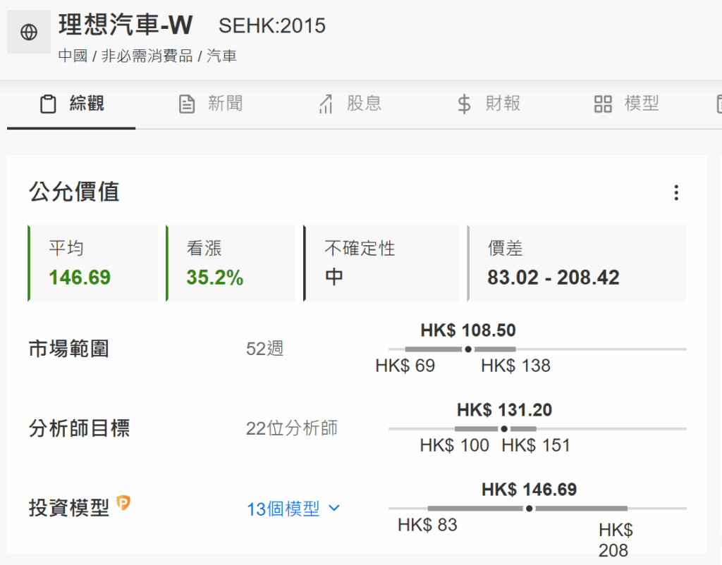The height and width of the screenshot is (565, 722).
Task: Click the 分析師目標 row label
Action: pos(79,428)
